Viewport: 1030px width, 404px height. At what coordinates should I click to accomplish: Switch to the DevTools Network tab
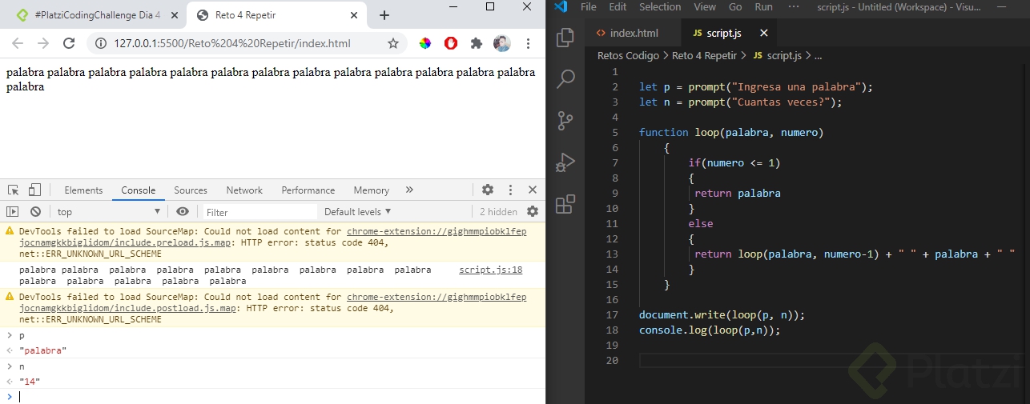[244, 190]
